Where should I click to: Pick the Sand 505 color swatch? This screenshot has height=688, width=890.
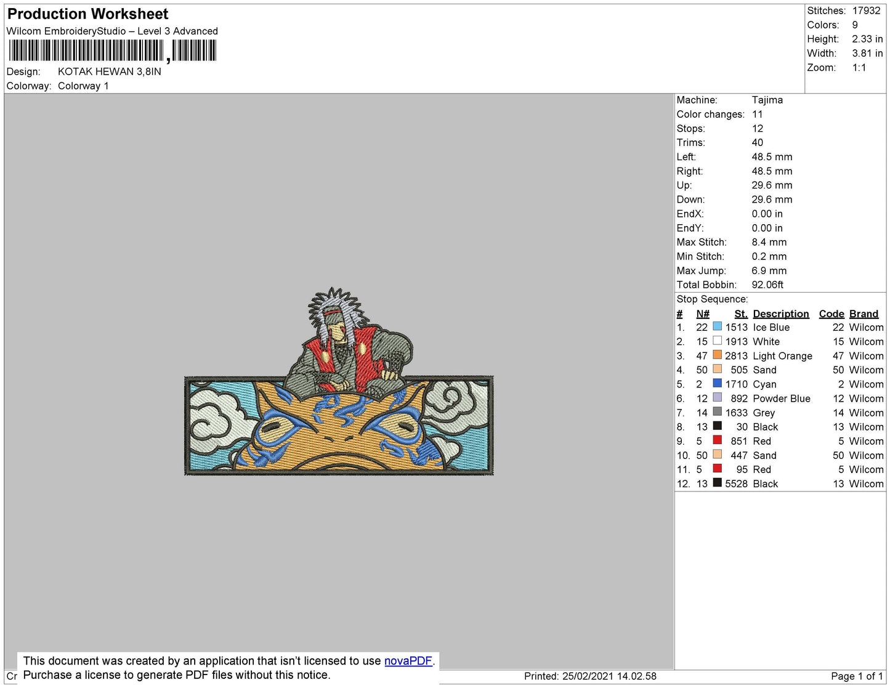pyautogui.click(x=717, y=369)
